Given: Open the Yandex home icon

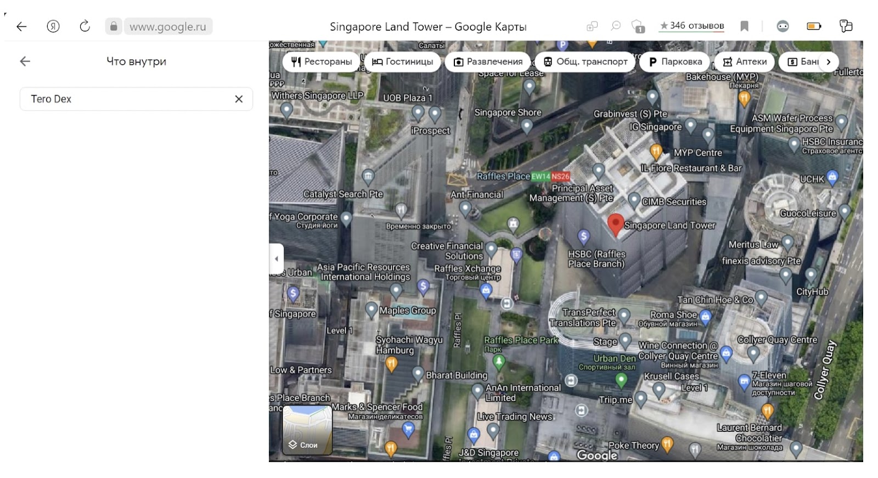Looking at the screenshot, I should pyautogui.click(x=53, y=26).
